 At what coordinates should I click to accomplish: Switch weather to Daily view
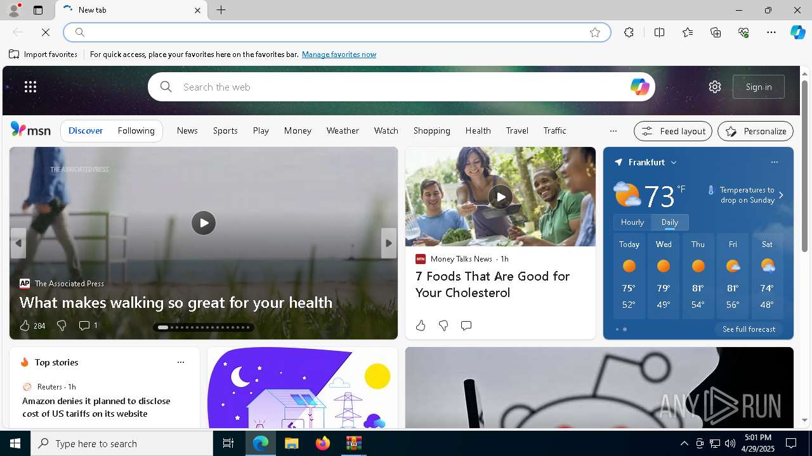(x=670, y=222)
